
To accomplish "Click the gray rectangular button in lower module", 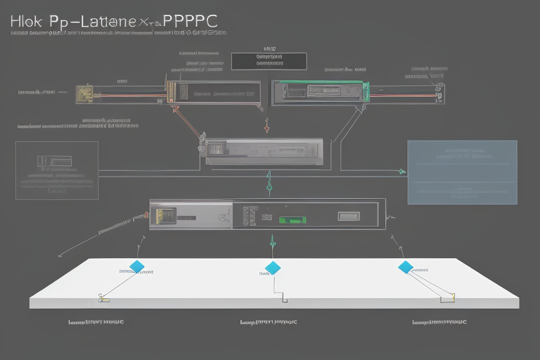I will pyautogui.click(x=348, y=216).
